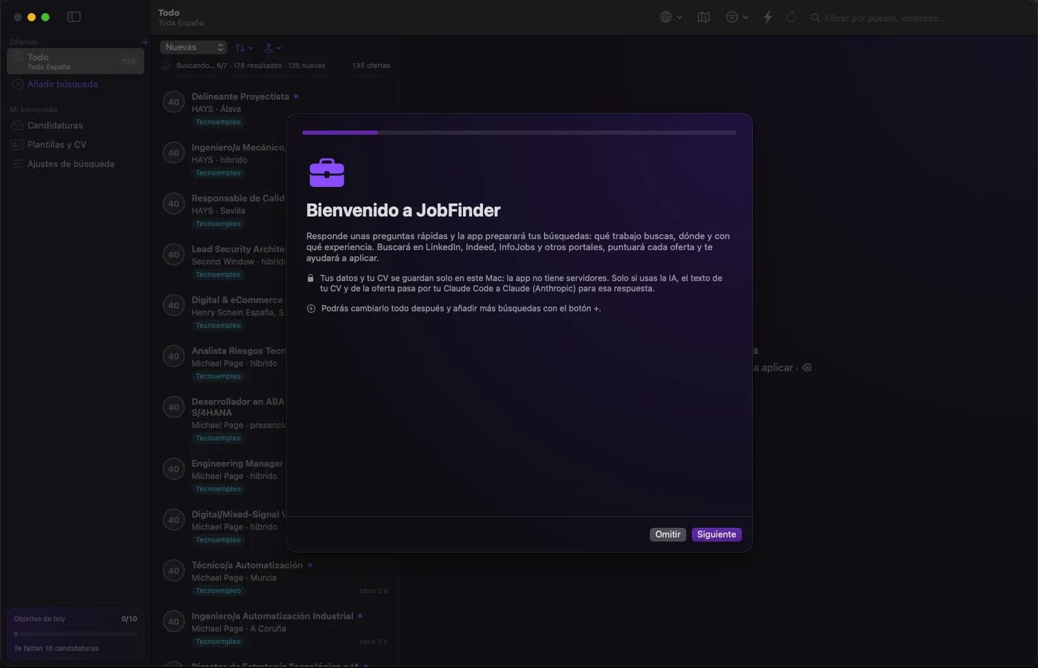Click Siguiente to continue onboarding
1038x668 pixels.
pos(717,535)
